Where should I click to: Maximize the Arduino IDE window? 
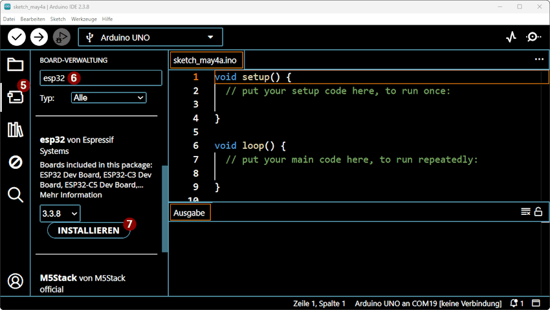(x=520, y=6)
